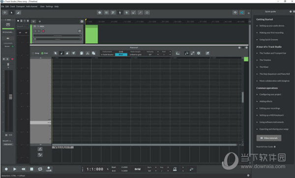
Task: Open 'The Timeline' guide link
Action: click(265, 60)
